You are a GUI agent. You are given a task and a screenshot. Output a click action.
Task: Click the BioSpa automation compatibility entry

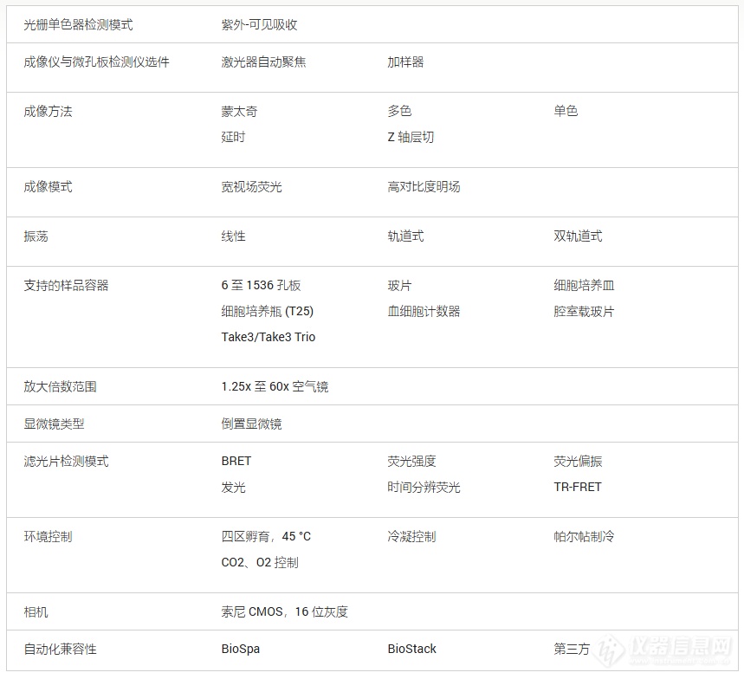(240, 650)
